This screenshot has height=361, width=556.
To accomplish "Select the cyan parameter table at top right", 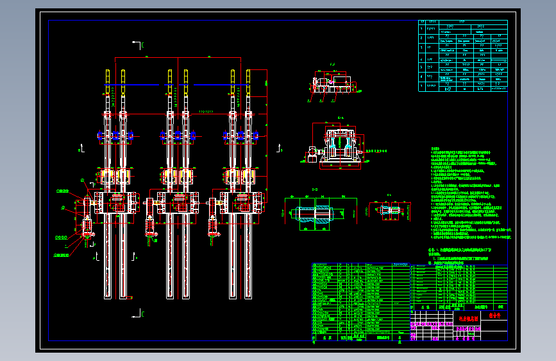I will [x=463, y=56].
